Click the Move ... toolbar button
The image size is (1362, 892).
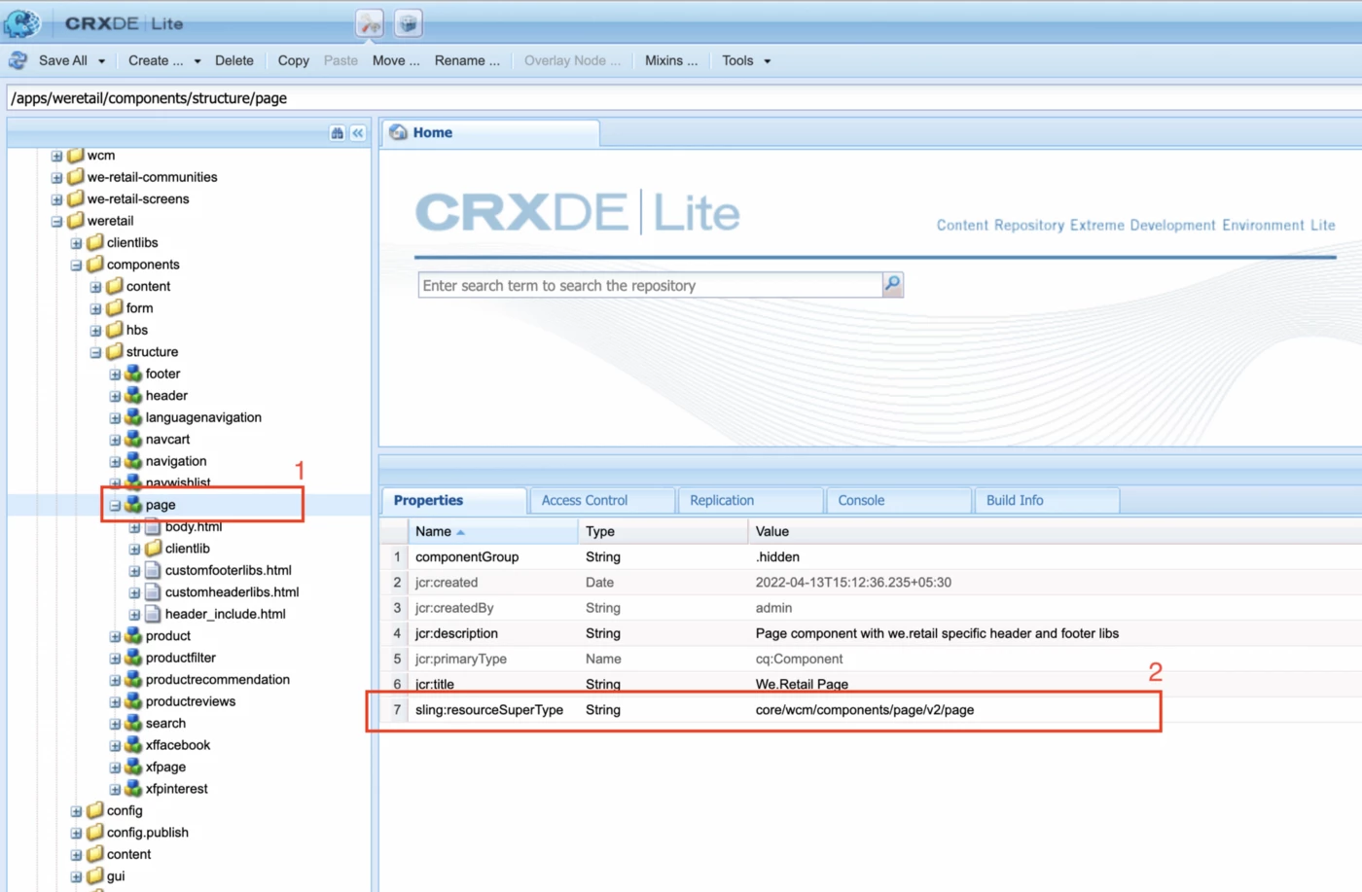pyautogui.click(x=396, y=60)
